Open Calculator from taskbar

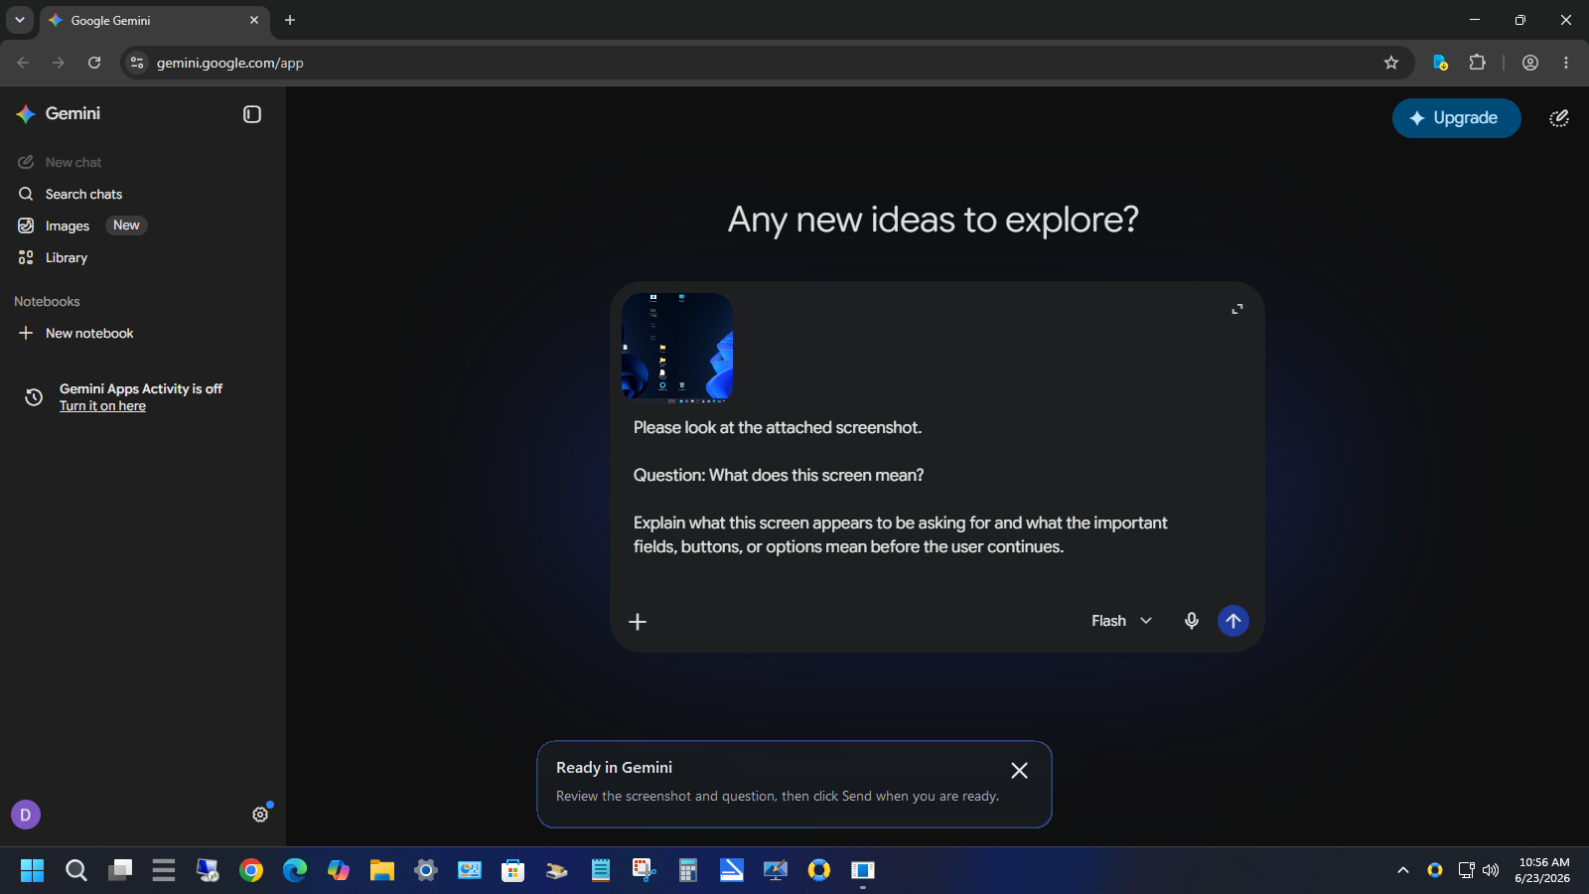(688, 871)
